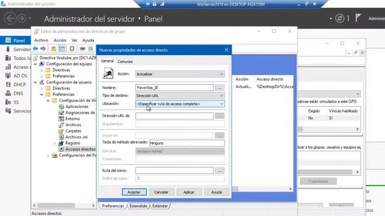Viewport: 385px width, 216px height.
Task: Open IIS in Server Manager sidebar
Action: tap(16, 102)
